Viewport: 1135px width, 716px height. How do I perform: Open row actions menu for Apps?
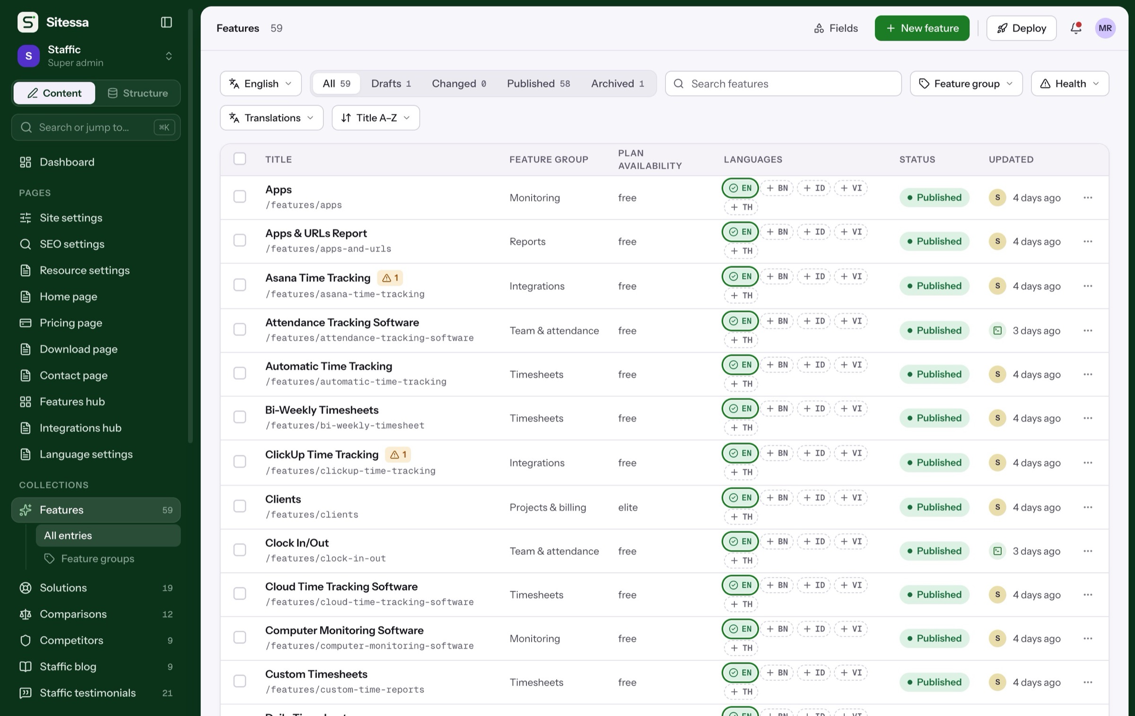tap(1088, 198)
